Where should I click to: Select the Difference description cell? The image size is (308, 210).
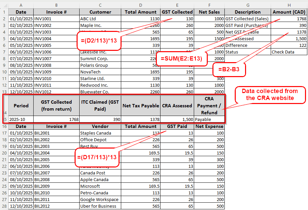click(x=248, y=46)
